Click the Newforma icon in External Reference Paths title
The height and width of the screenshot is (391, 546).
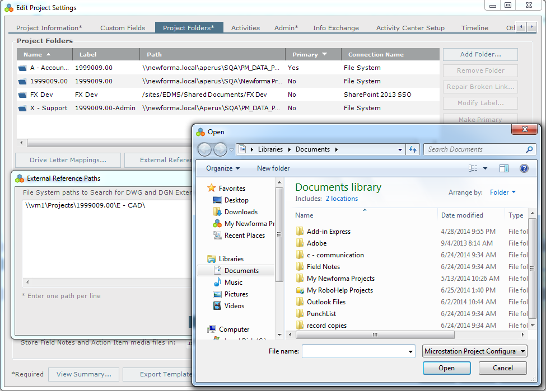point(20,178)
